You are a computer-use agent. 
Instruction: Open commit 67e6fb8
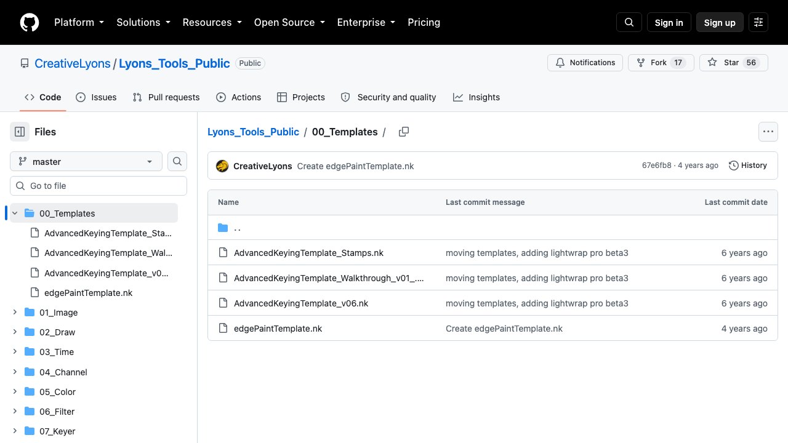click(657, 166)
